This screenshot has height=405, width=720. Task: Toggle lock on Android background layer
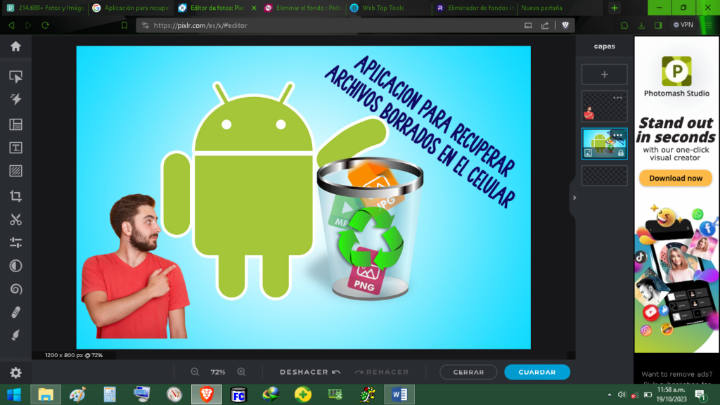(621, 153)
